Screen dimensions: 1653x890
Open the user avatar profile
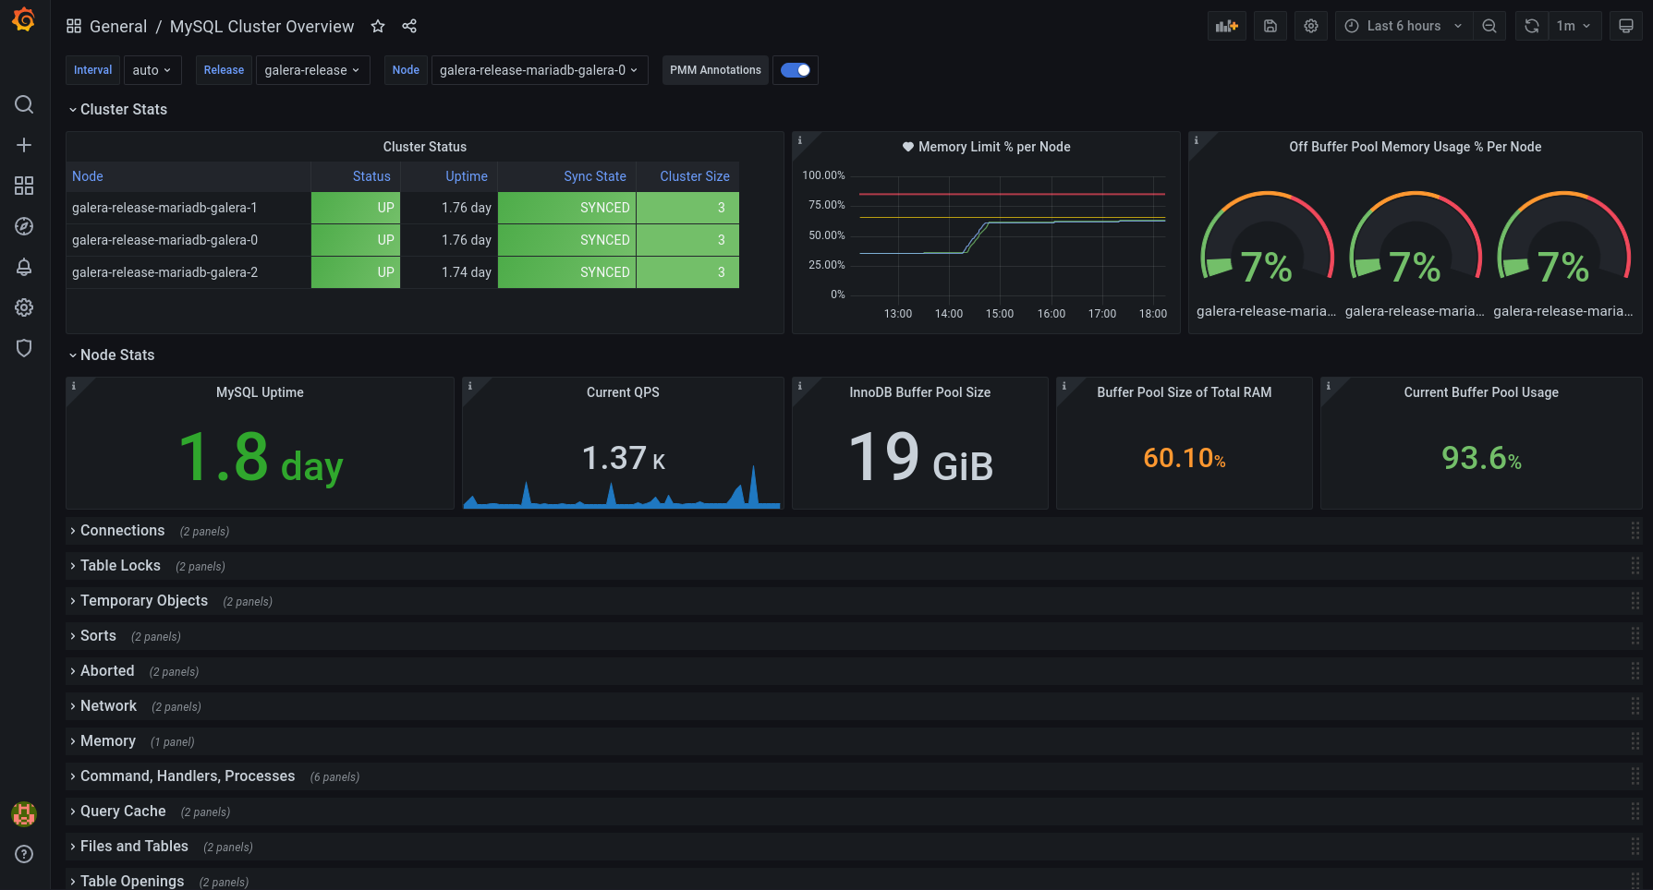pos(24,813)
